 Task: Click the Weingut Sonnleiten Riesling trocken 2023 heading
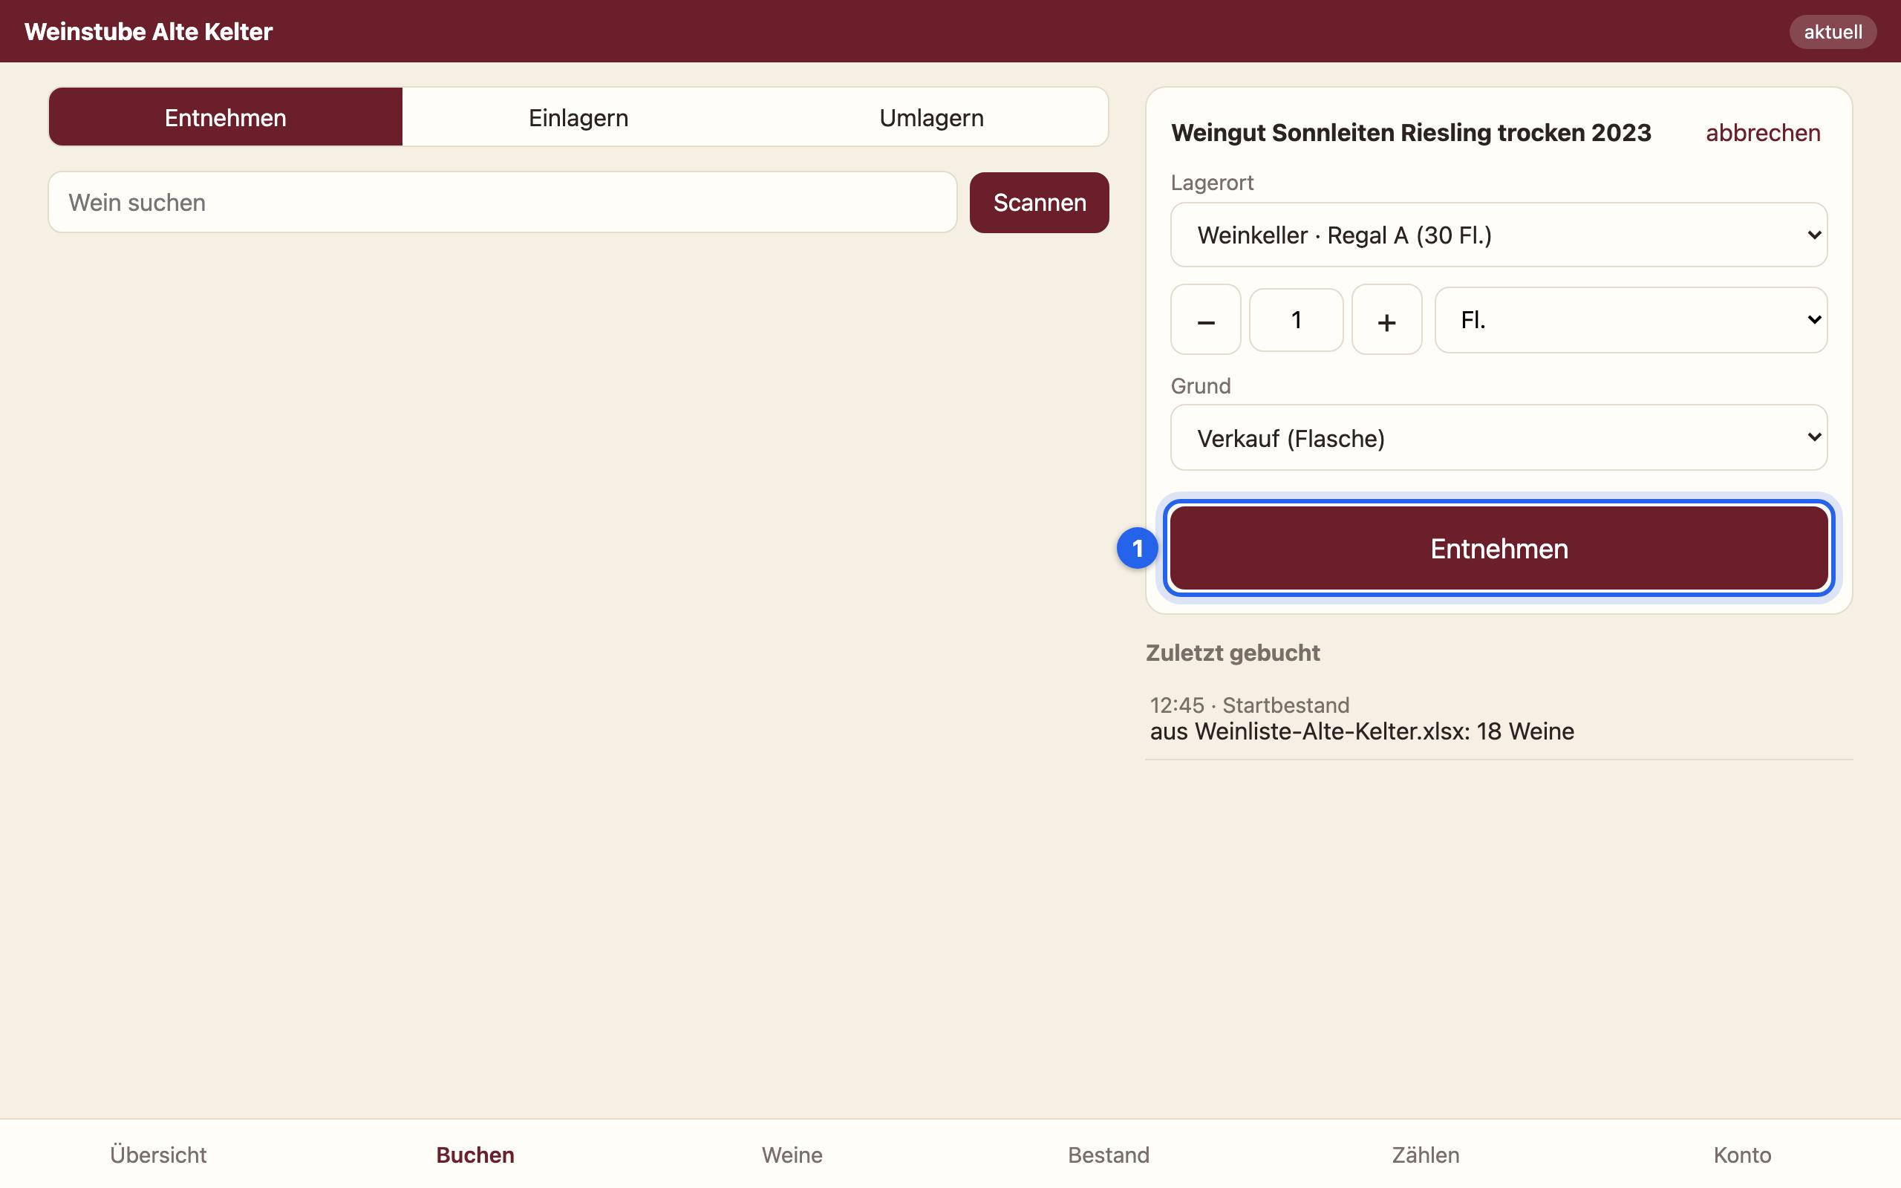tap(1411, 133)
